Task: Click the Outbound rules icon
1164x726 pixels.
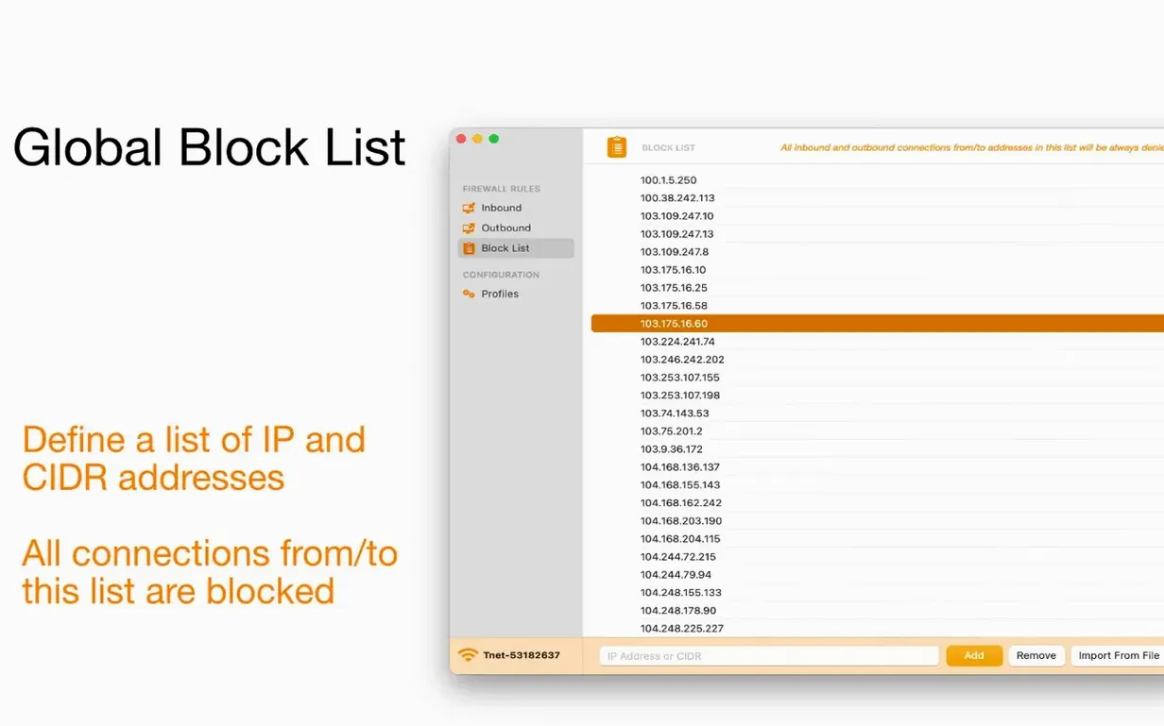Action: [x=469, y=228]
